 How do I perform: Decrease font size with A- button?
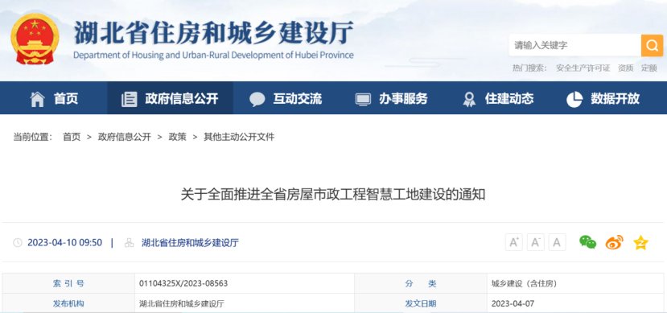coord(536,242)
